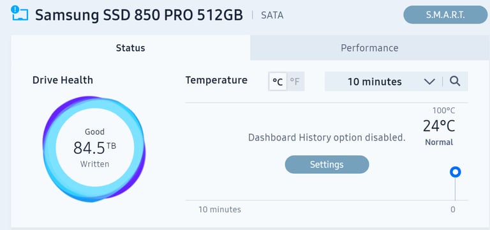
Task: Click the magnifier search icon in Temperature
Action: 455,81
